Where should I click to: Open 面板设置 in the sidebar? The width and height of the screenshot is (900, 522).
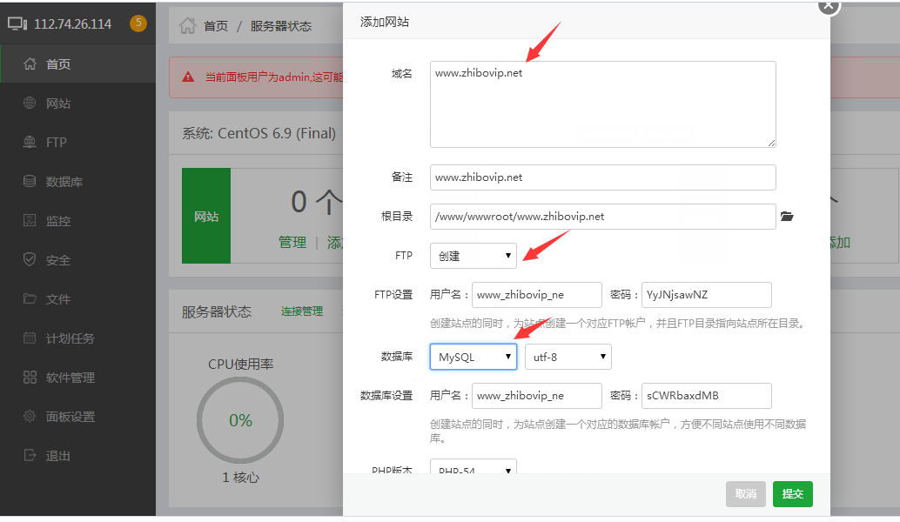[x=70, y=417]
